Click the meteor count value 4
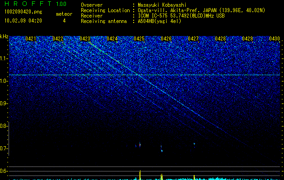 (x=64, y=21)
